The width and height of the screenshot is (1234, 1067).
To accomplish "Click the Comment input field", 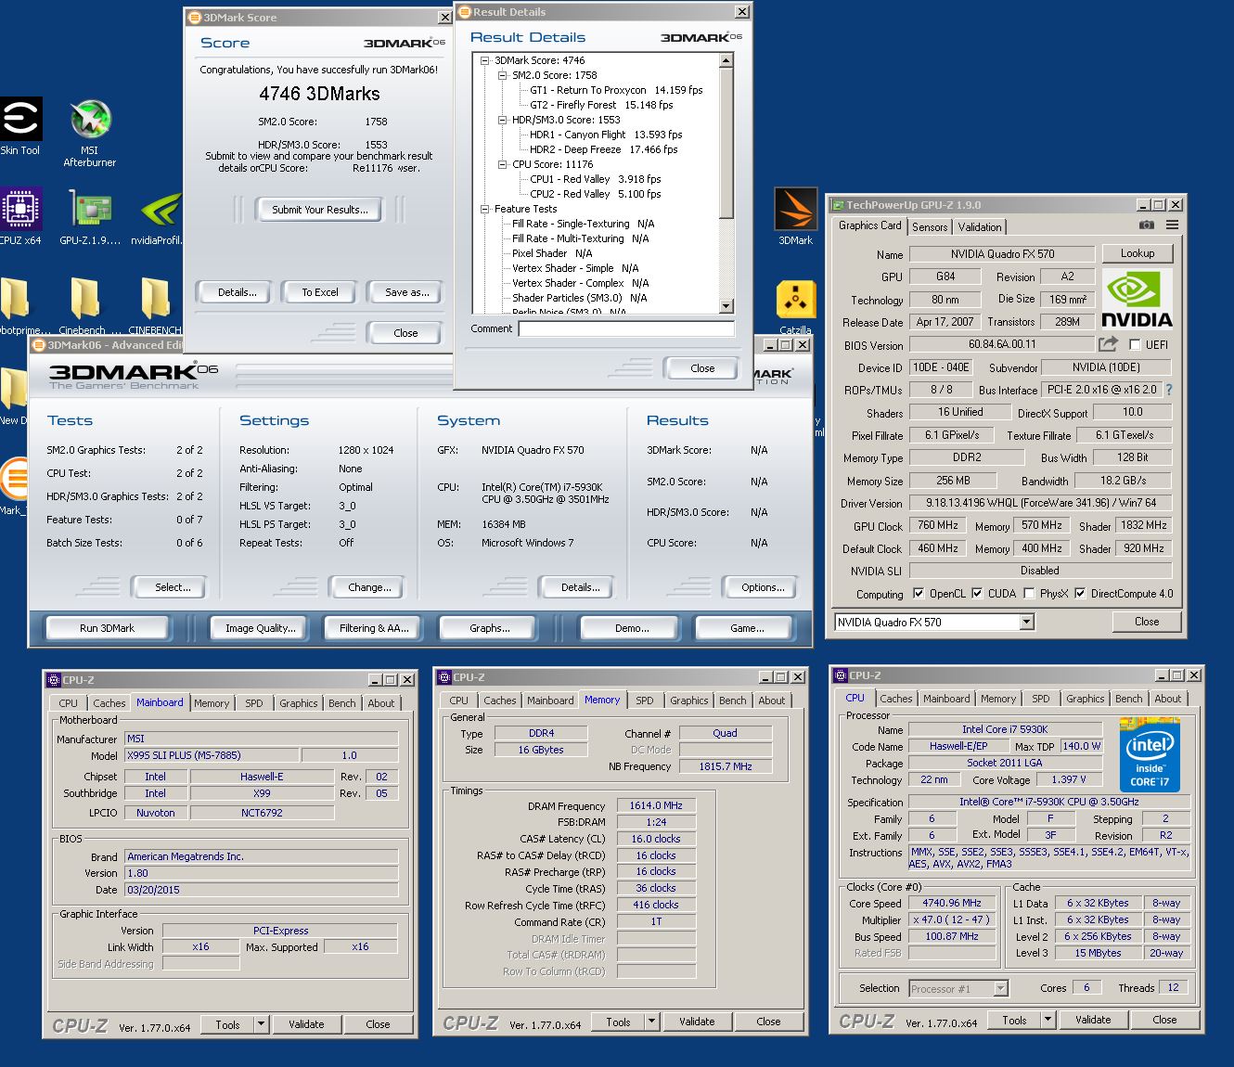I will click(626, 328).
